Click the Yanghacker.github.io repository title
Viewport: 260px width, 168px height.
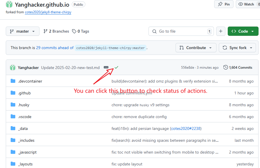(x=42, y=5)
